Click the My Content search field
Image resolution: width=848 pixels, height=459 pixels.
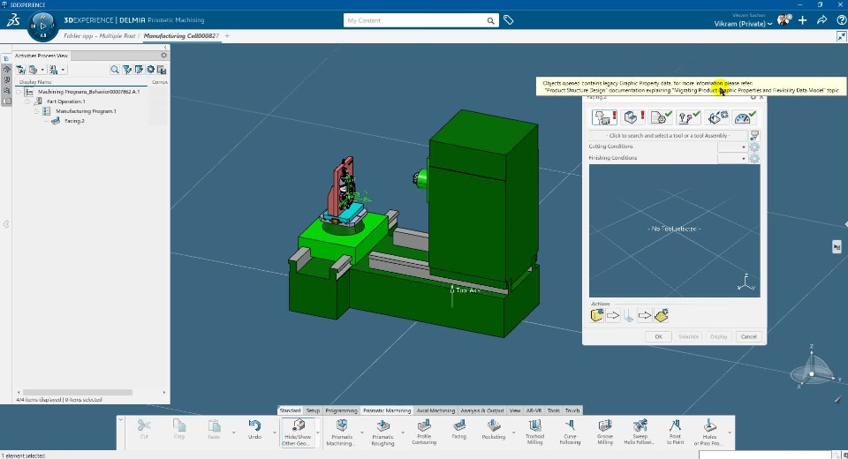point(415,20)
